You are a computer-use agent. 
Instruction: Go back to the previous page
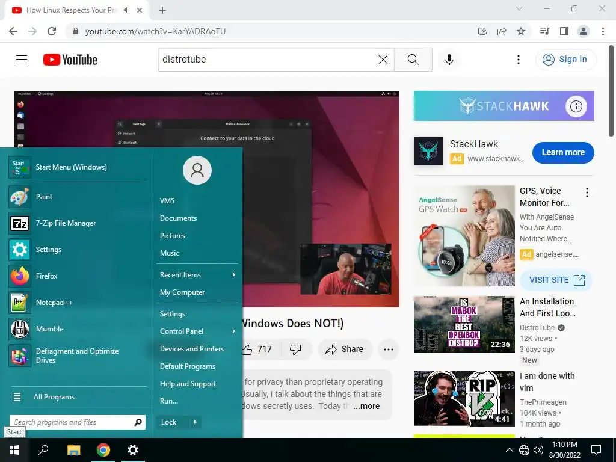coord(13,31)
